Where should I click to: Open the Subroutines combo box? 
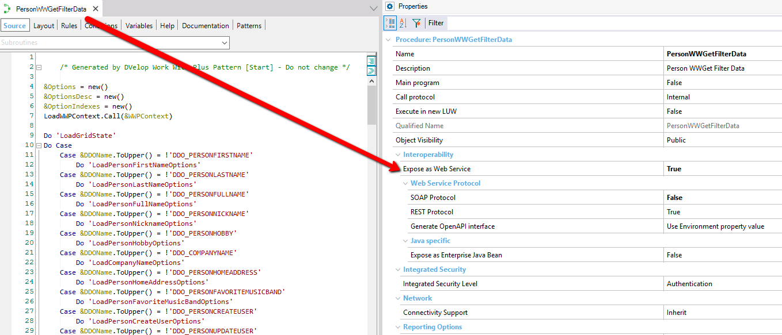point(115,43)
